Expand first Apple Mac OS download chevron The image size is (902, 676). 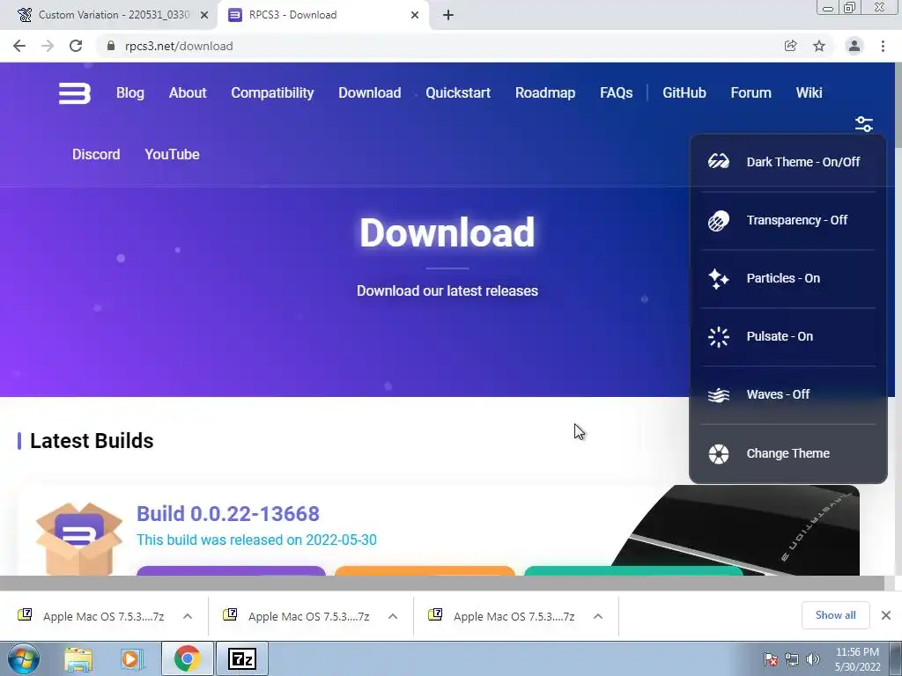[x=188, y=616]
